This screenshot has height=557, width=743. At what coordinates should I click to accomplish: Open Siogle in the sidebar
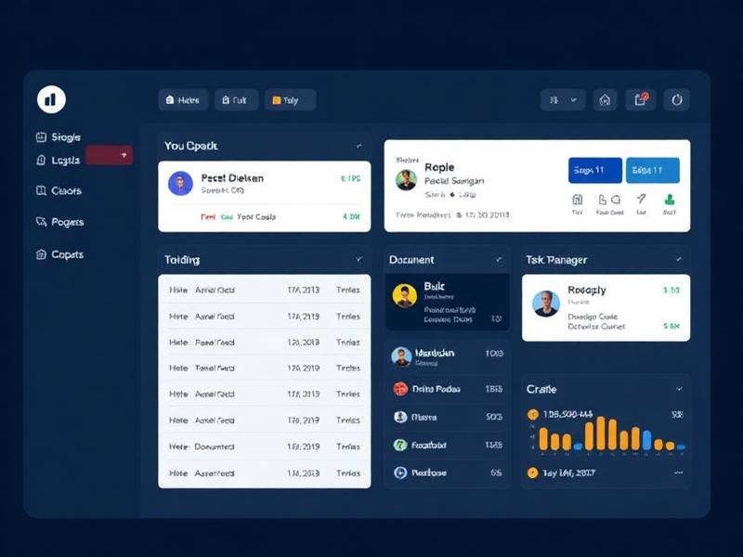(59, 137)
